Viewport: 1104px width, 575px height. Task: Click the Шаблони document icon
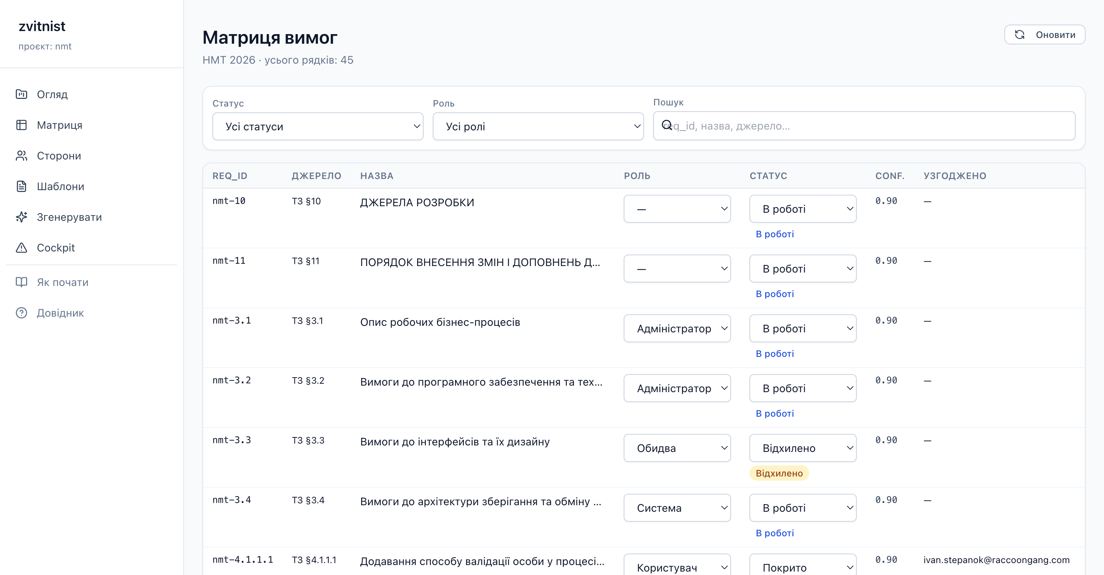point(21,186)
